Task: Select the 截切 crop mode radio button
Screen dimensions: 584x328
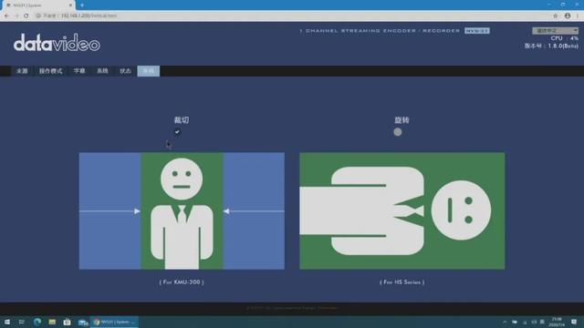Action: coord(177,132)
